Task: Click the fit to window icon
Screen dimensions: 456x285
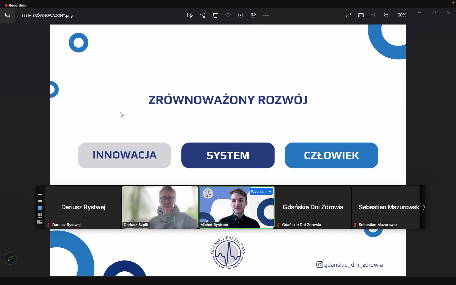Action: tap(361, 15)
